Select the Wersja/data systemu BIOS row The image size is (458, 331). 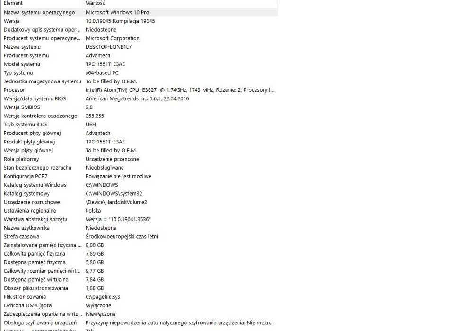pos(35,98)
